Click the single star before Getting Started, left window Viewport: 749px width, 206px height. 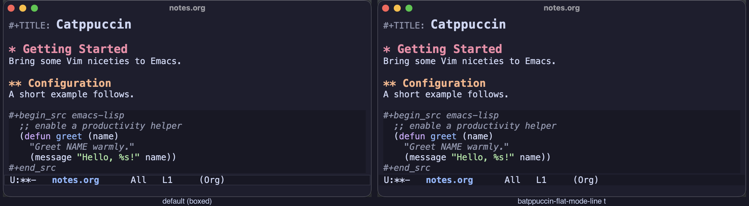[x=12, y=50]
